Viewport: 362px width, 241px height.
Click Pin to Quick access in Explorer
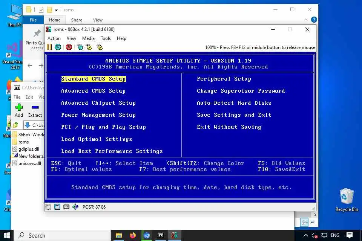(35, 40)
